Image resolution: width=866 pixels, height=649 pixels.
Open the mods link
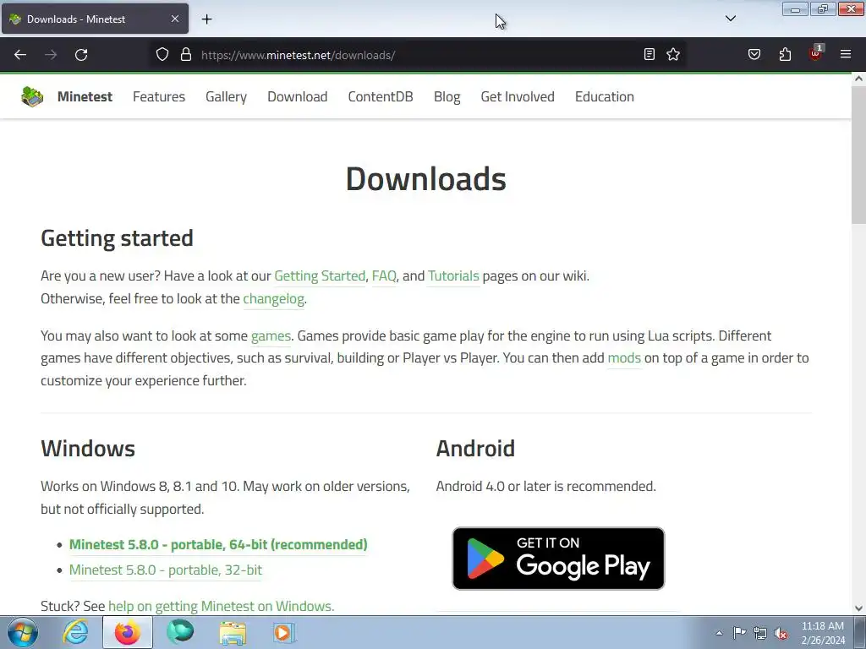[x=624, y=357]
